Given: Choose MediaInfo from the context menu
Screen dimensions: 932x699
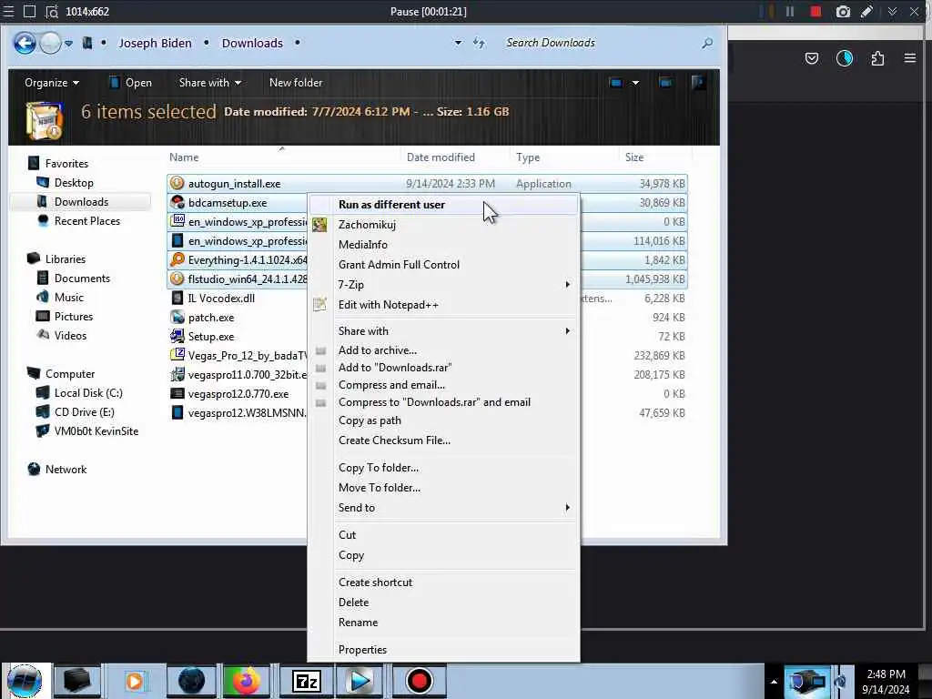Looking at the screenshot, I should tap(443, 244).
